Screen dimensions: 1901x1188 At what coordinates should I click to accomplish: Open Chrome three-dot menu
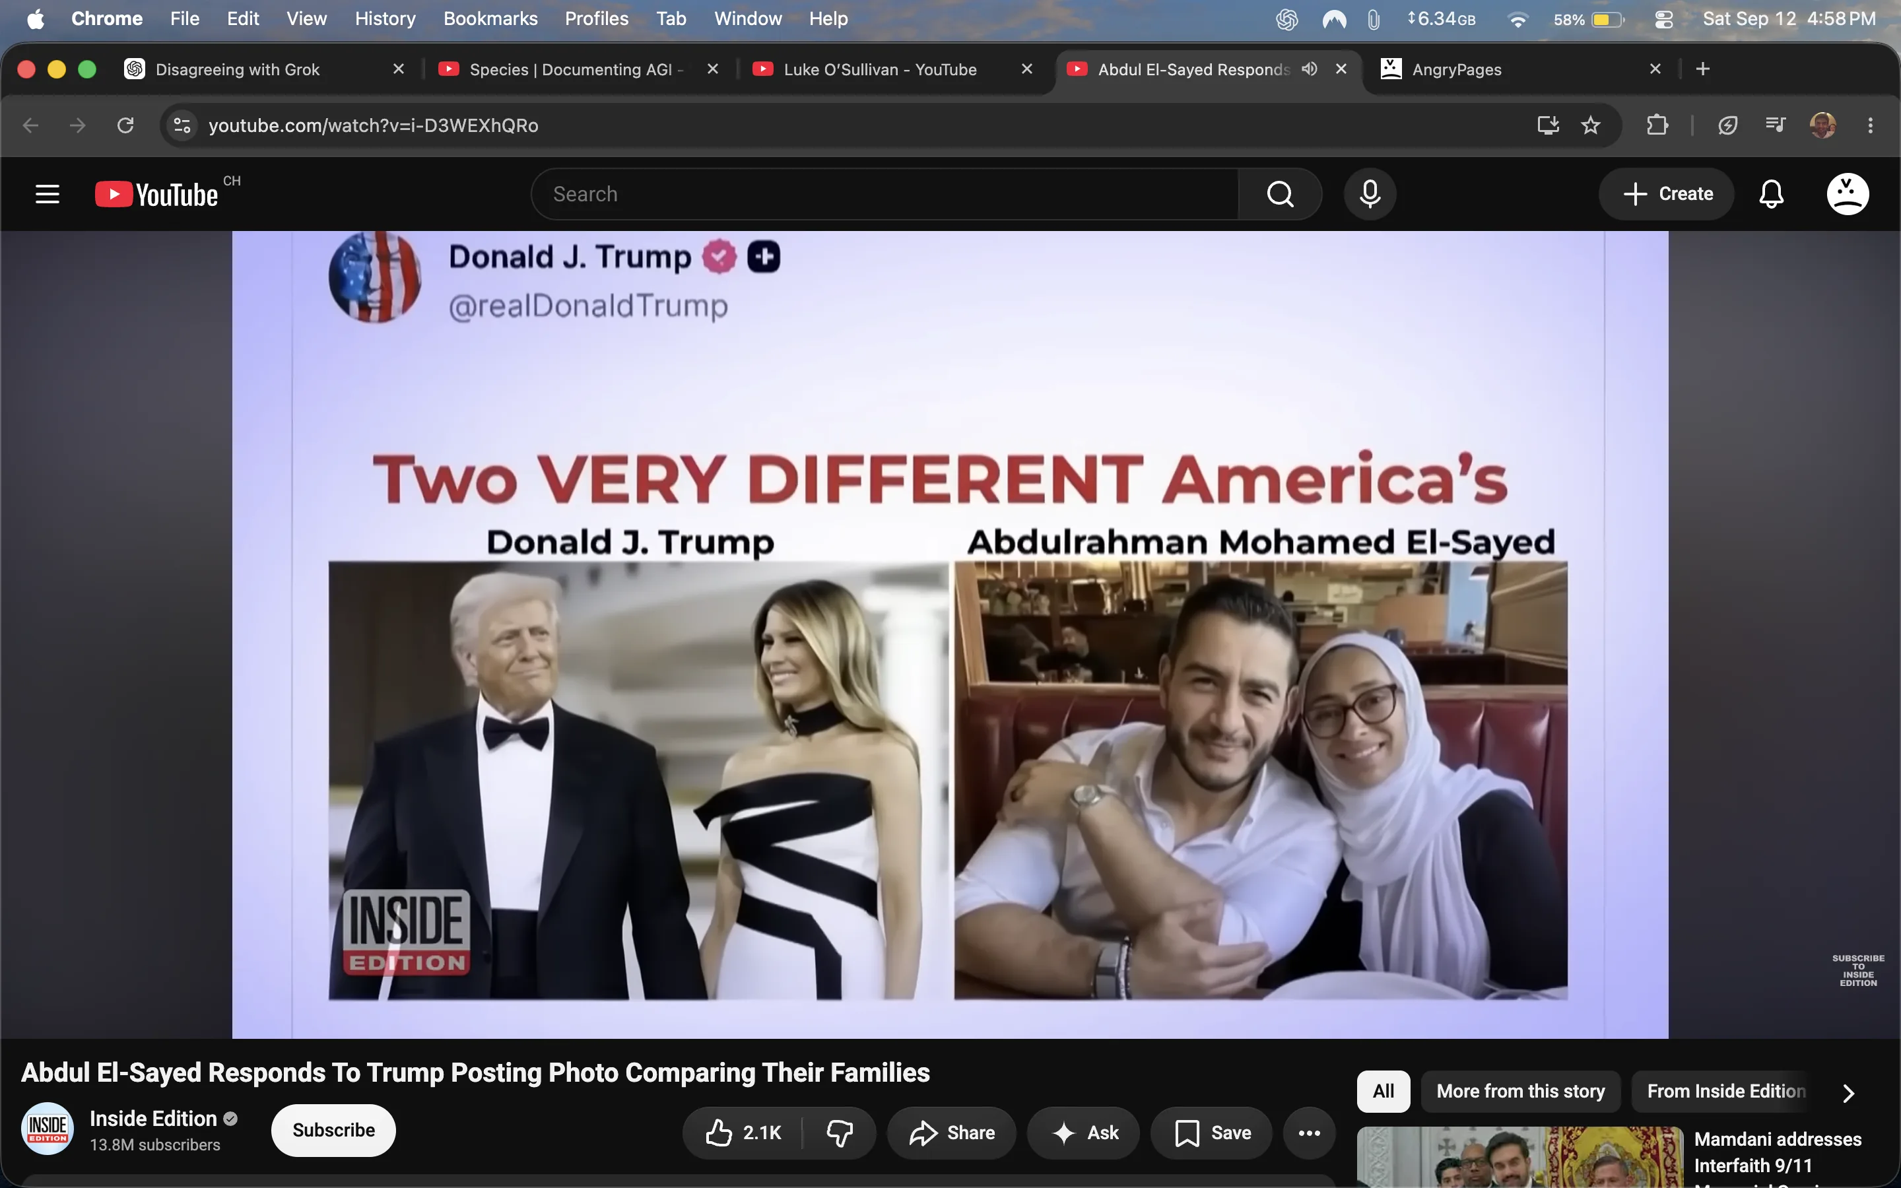[x=1871, y=125]
